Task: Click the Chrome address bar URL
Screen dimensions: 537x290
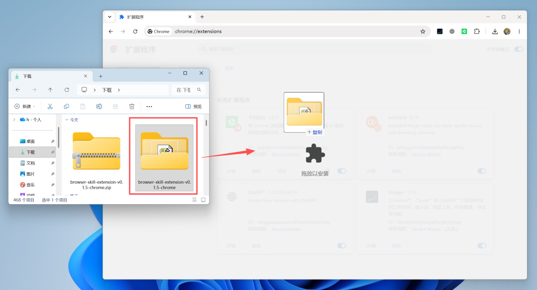Action: [x=198, y=31]
